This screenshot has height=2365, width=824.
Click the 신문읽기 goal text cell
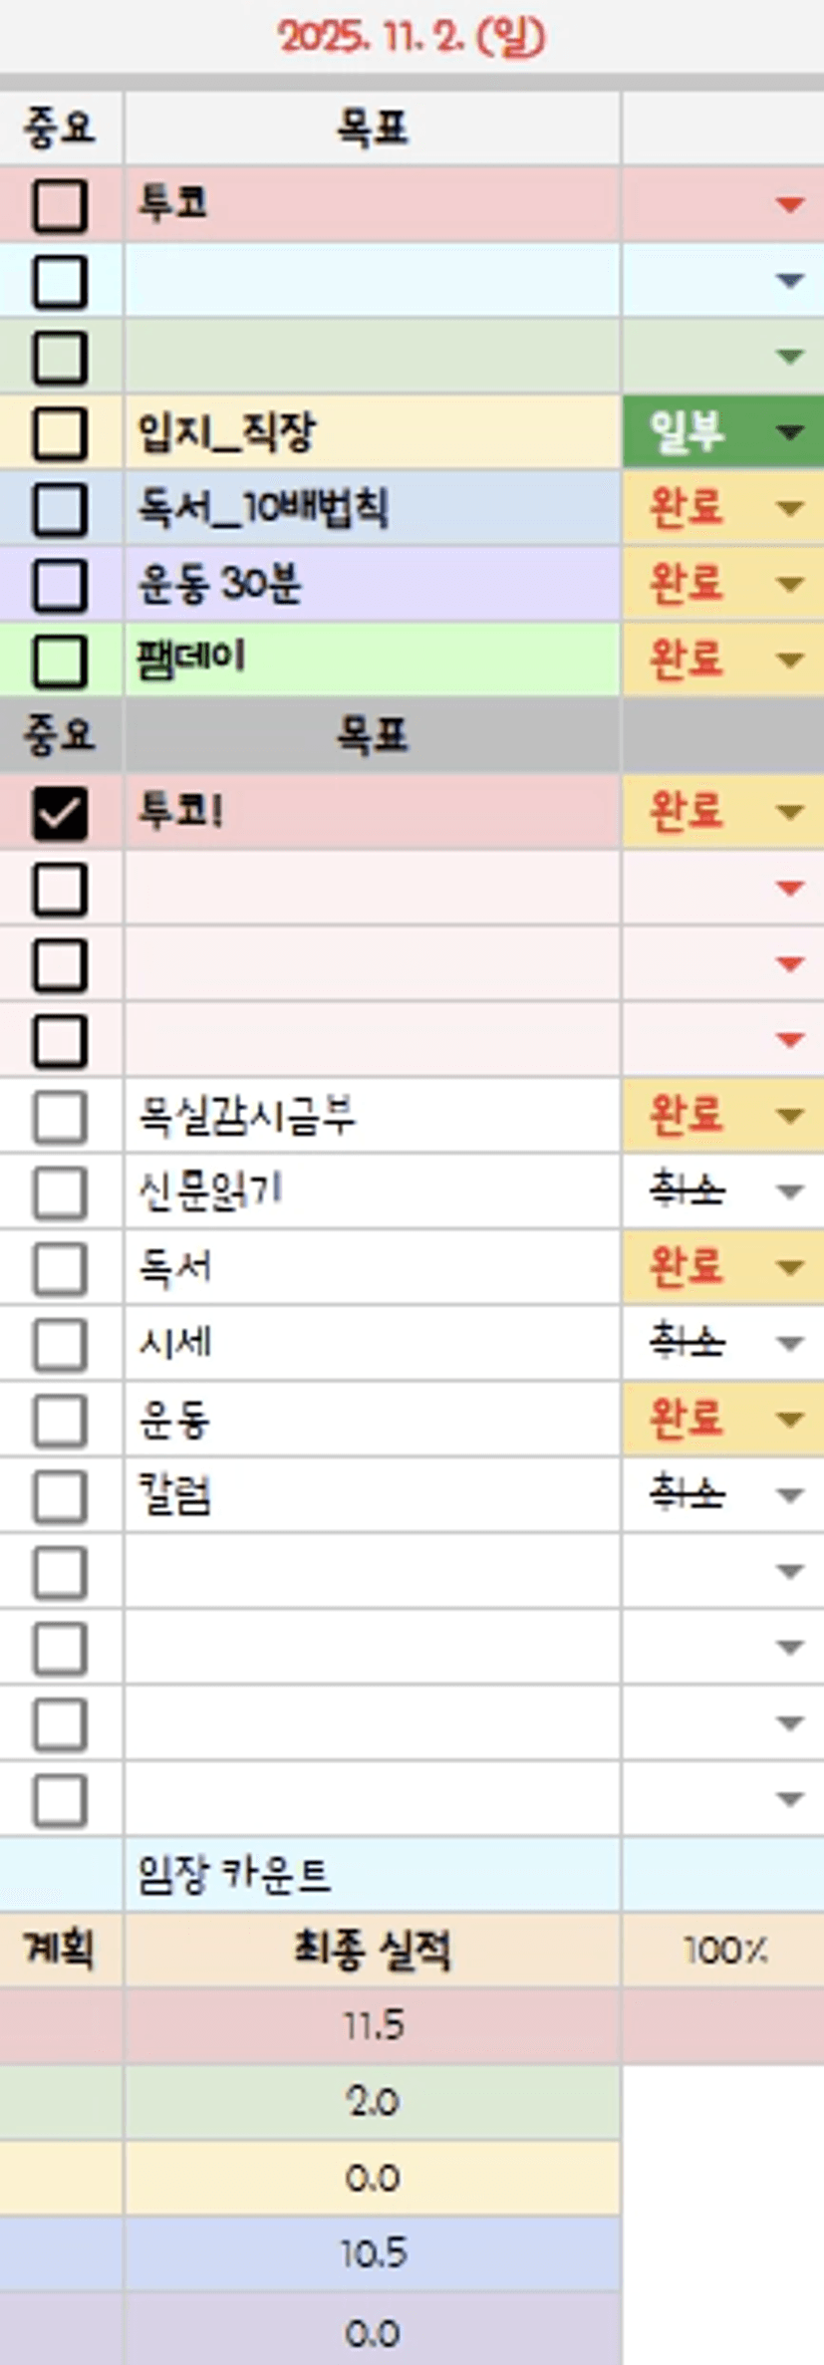point(372,1192)
